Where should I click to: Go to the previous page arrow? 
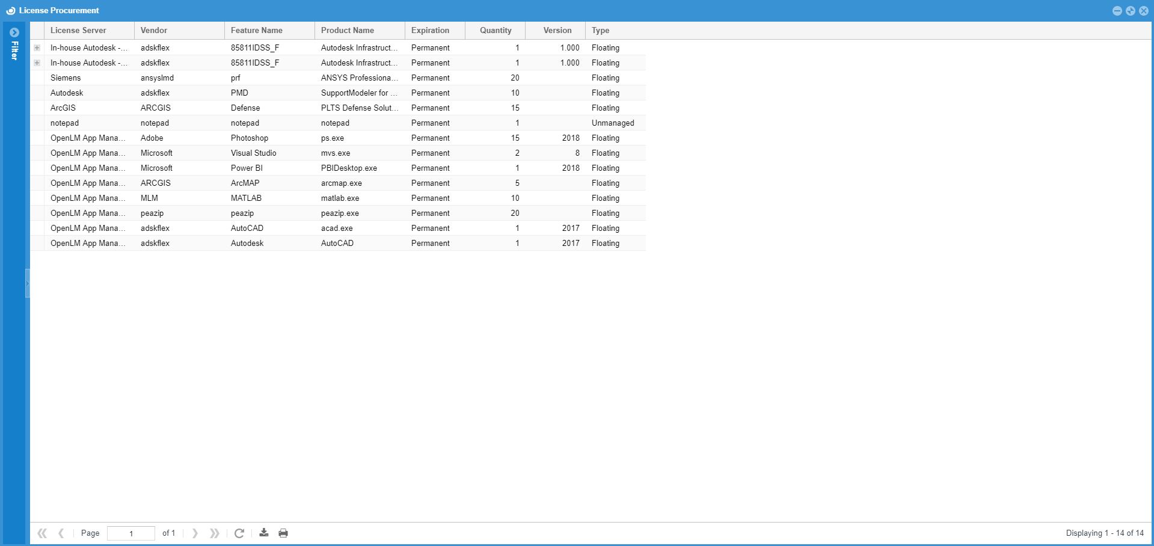click(x=61, y=533)
